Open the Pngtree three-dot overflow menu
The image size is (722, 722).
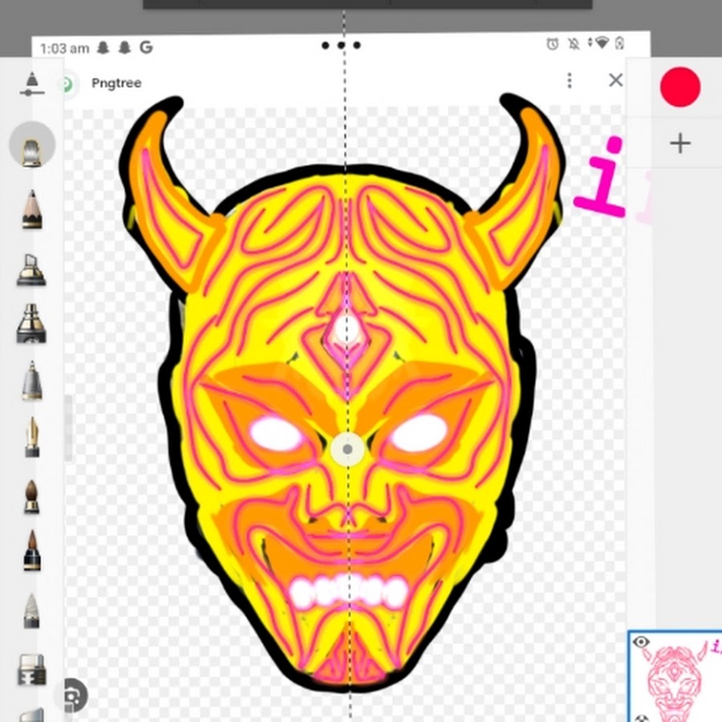570,80
